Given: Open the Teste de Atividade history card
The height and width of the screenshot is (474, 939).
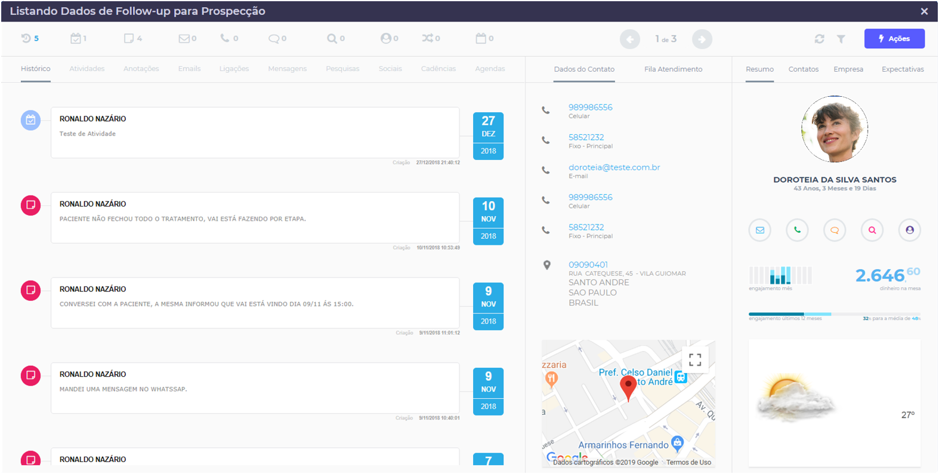Looking at the screenshot, I should coord(255,133).
